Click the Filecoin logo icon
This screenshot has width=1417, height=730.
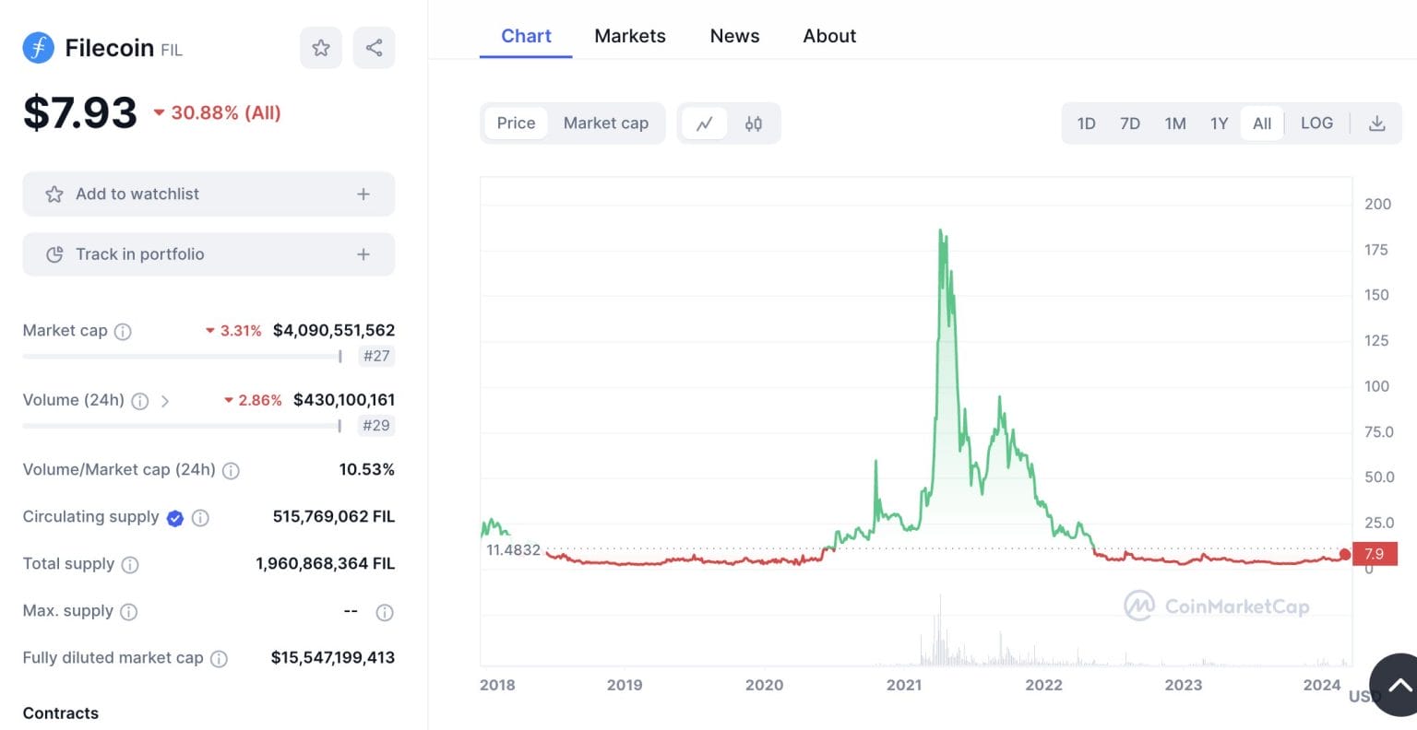[38, 47]
